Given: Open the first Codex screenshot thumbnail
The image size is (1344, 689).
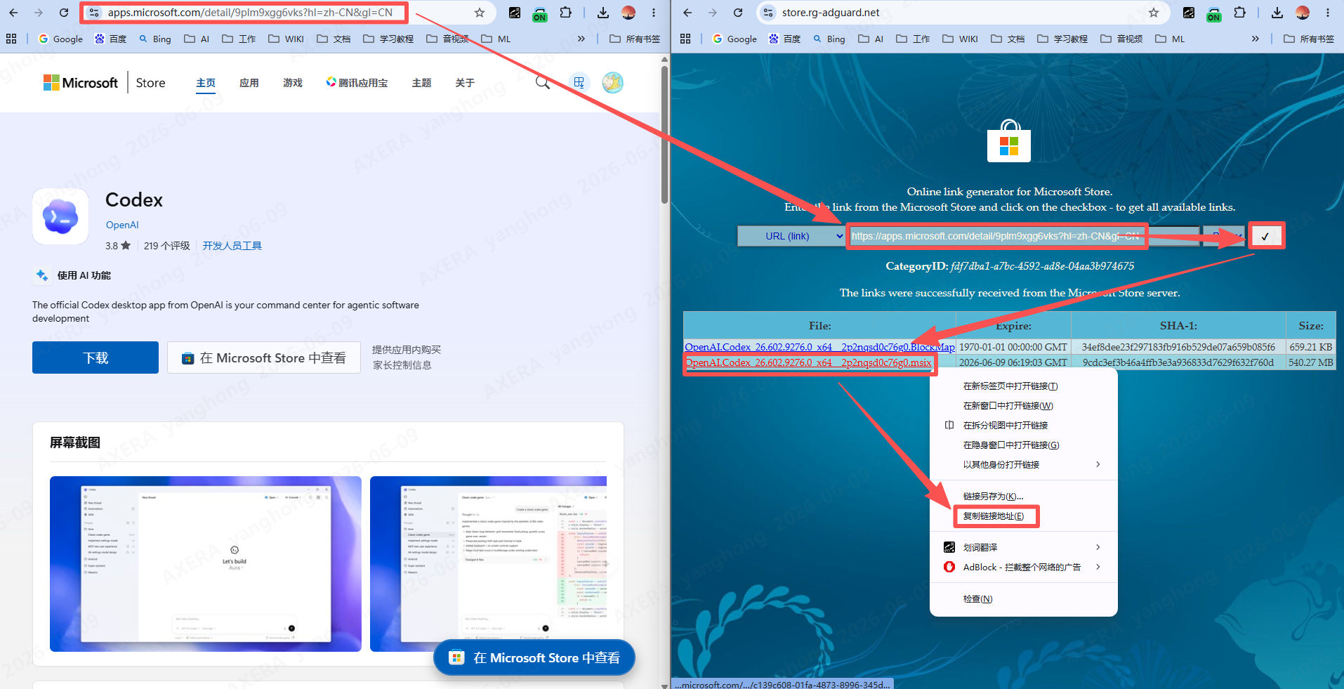Looking at the screenshot, I should coord(206,564).
